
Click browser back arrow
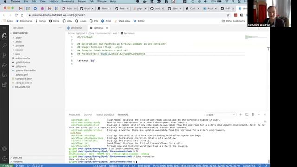click(4, 15)
